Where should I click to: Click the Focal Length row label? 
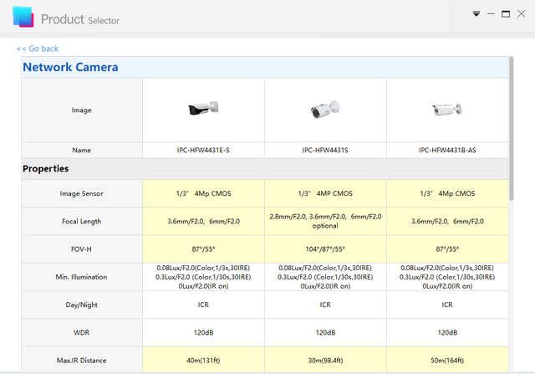point(81,221)
